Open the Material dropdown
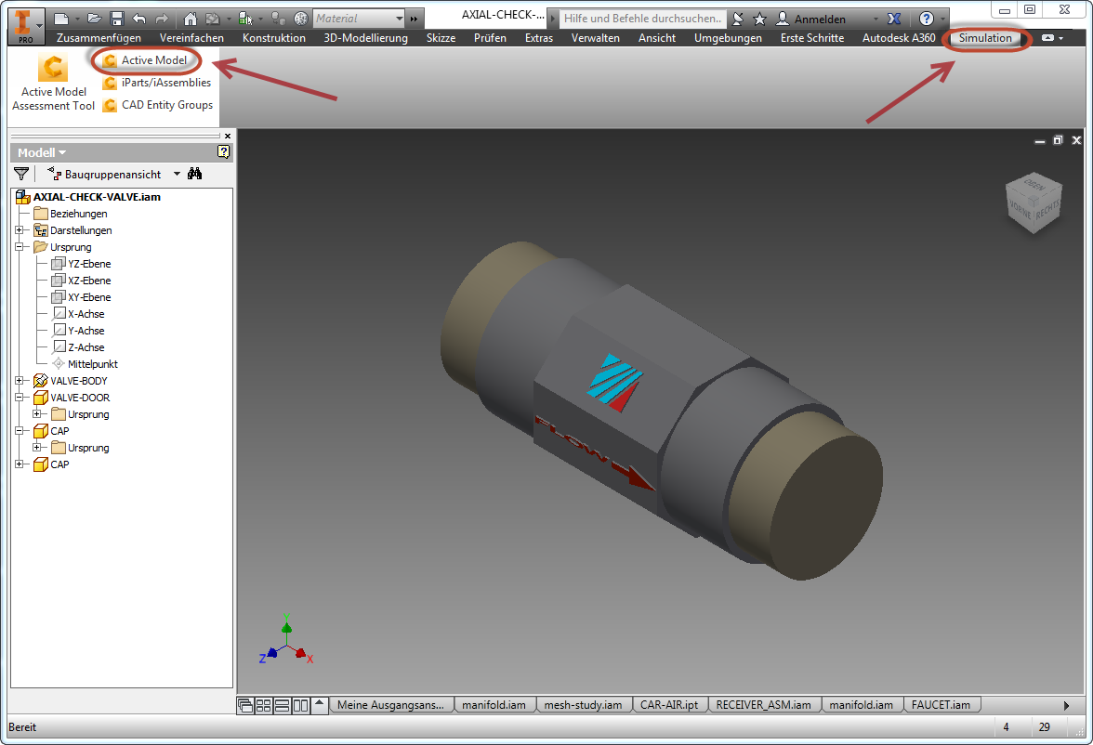Viewport: 1093px width, 745px height. point(400,19)
